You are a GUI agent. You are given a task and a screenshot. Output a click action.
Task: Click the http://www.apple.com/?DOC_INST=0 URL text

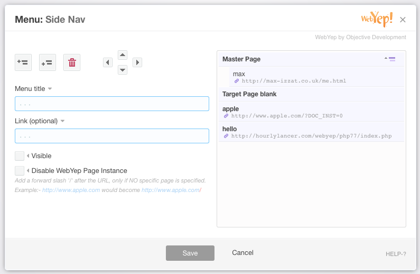click(x=287, y=116)
